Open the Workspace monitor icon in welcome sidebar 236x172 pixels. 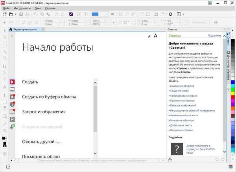pyautogui.click(x=12, y=89)
